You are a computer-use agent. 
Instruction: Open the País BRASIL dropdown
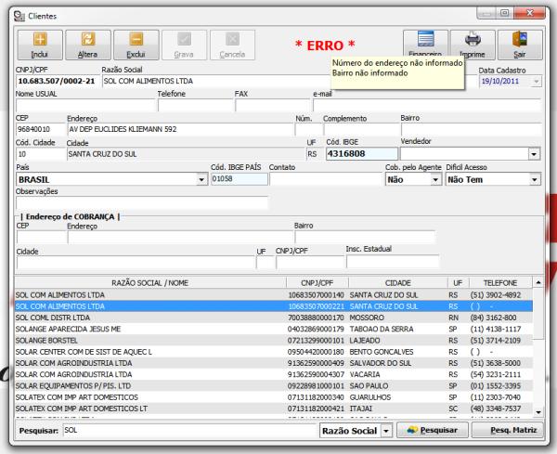coord(201,179)
